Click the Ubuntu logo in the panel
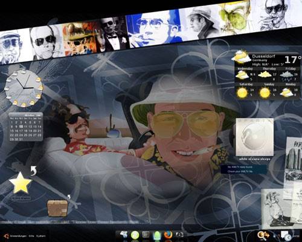 click(6, 236)
